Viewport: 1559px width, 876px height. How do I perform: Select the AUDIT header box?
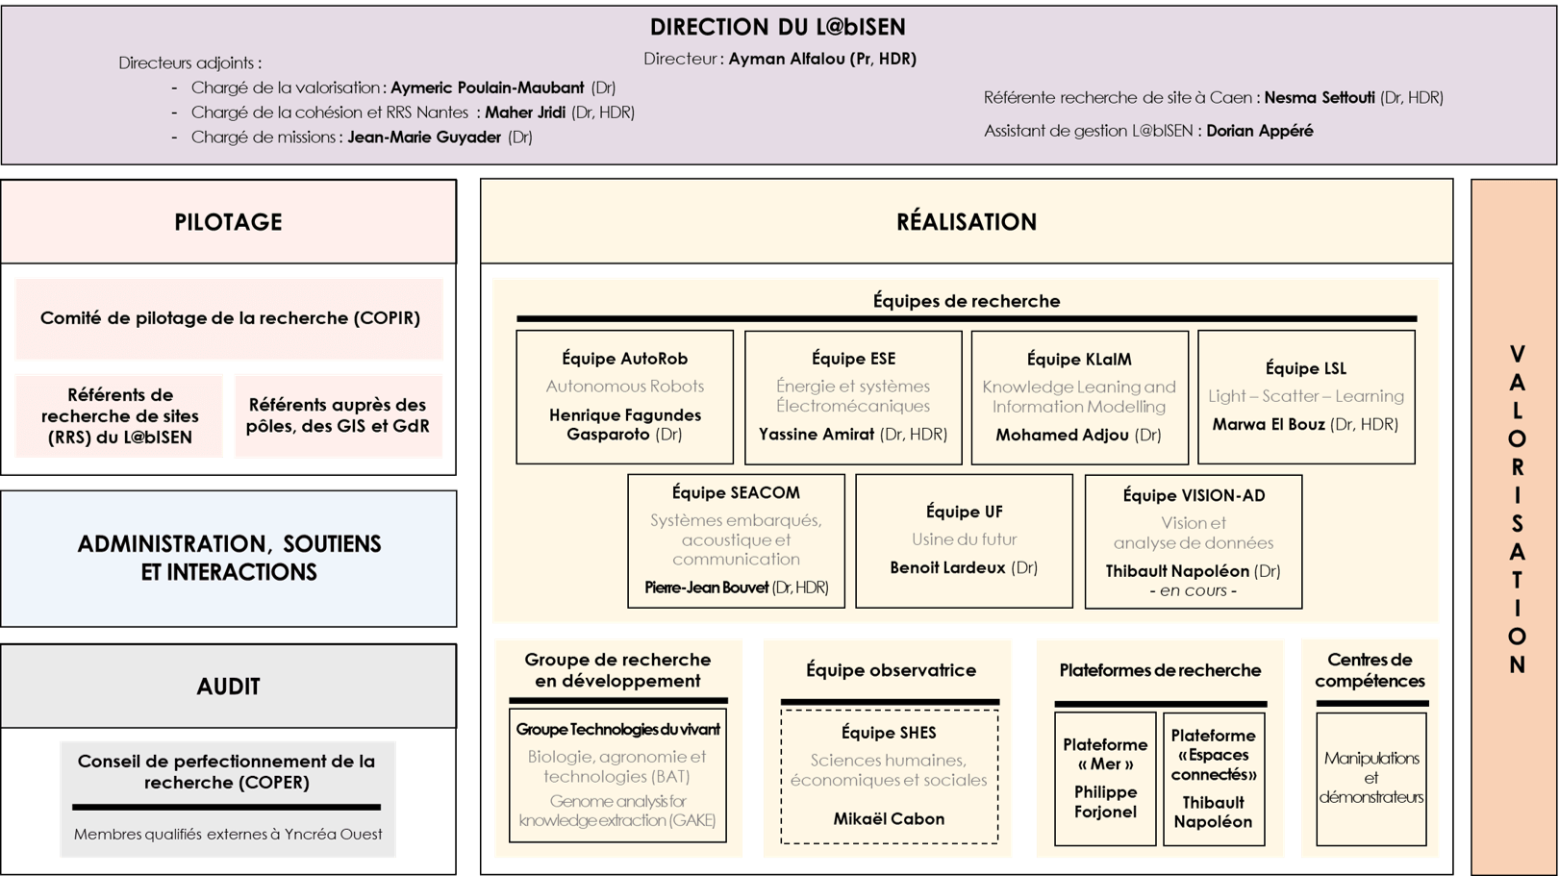pyautogui.click(x=228, y=687)
